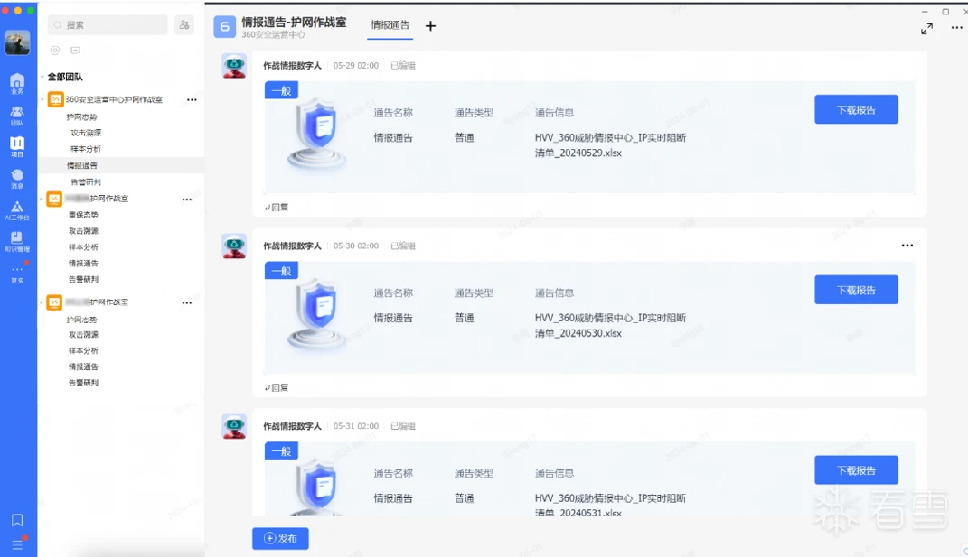
Task: Click the add-contact icon beside search
Action: coord(184,24)
